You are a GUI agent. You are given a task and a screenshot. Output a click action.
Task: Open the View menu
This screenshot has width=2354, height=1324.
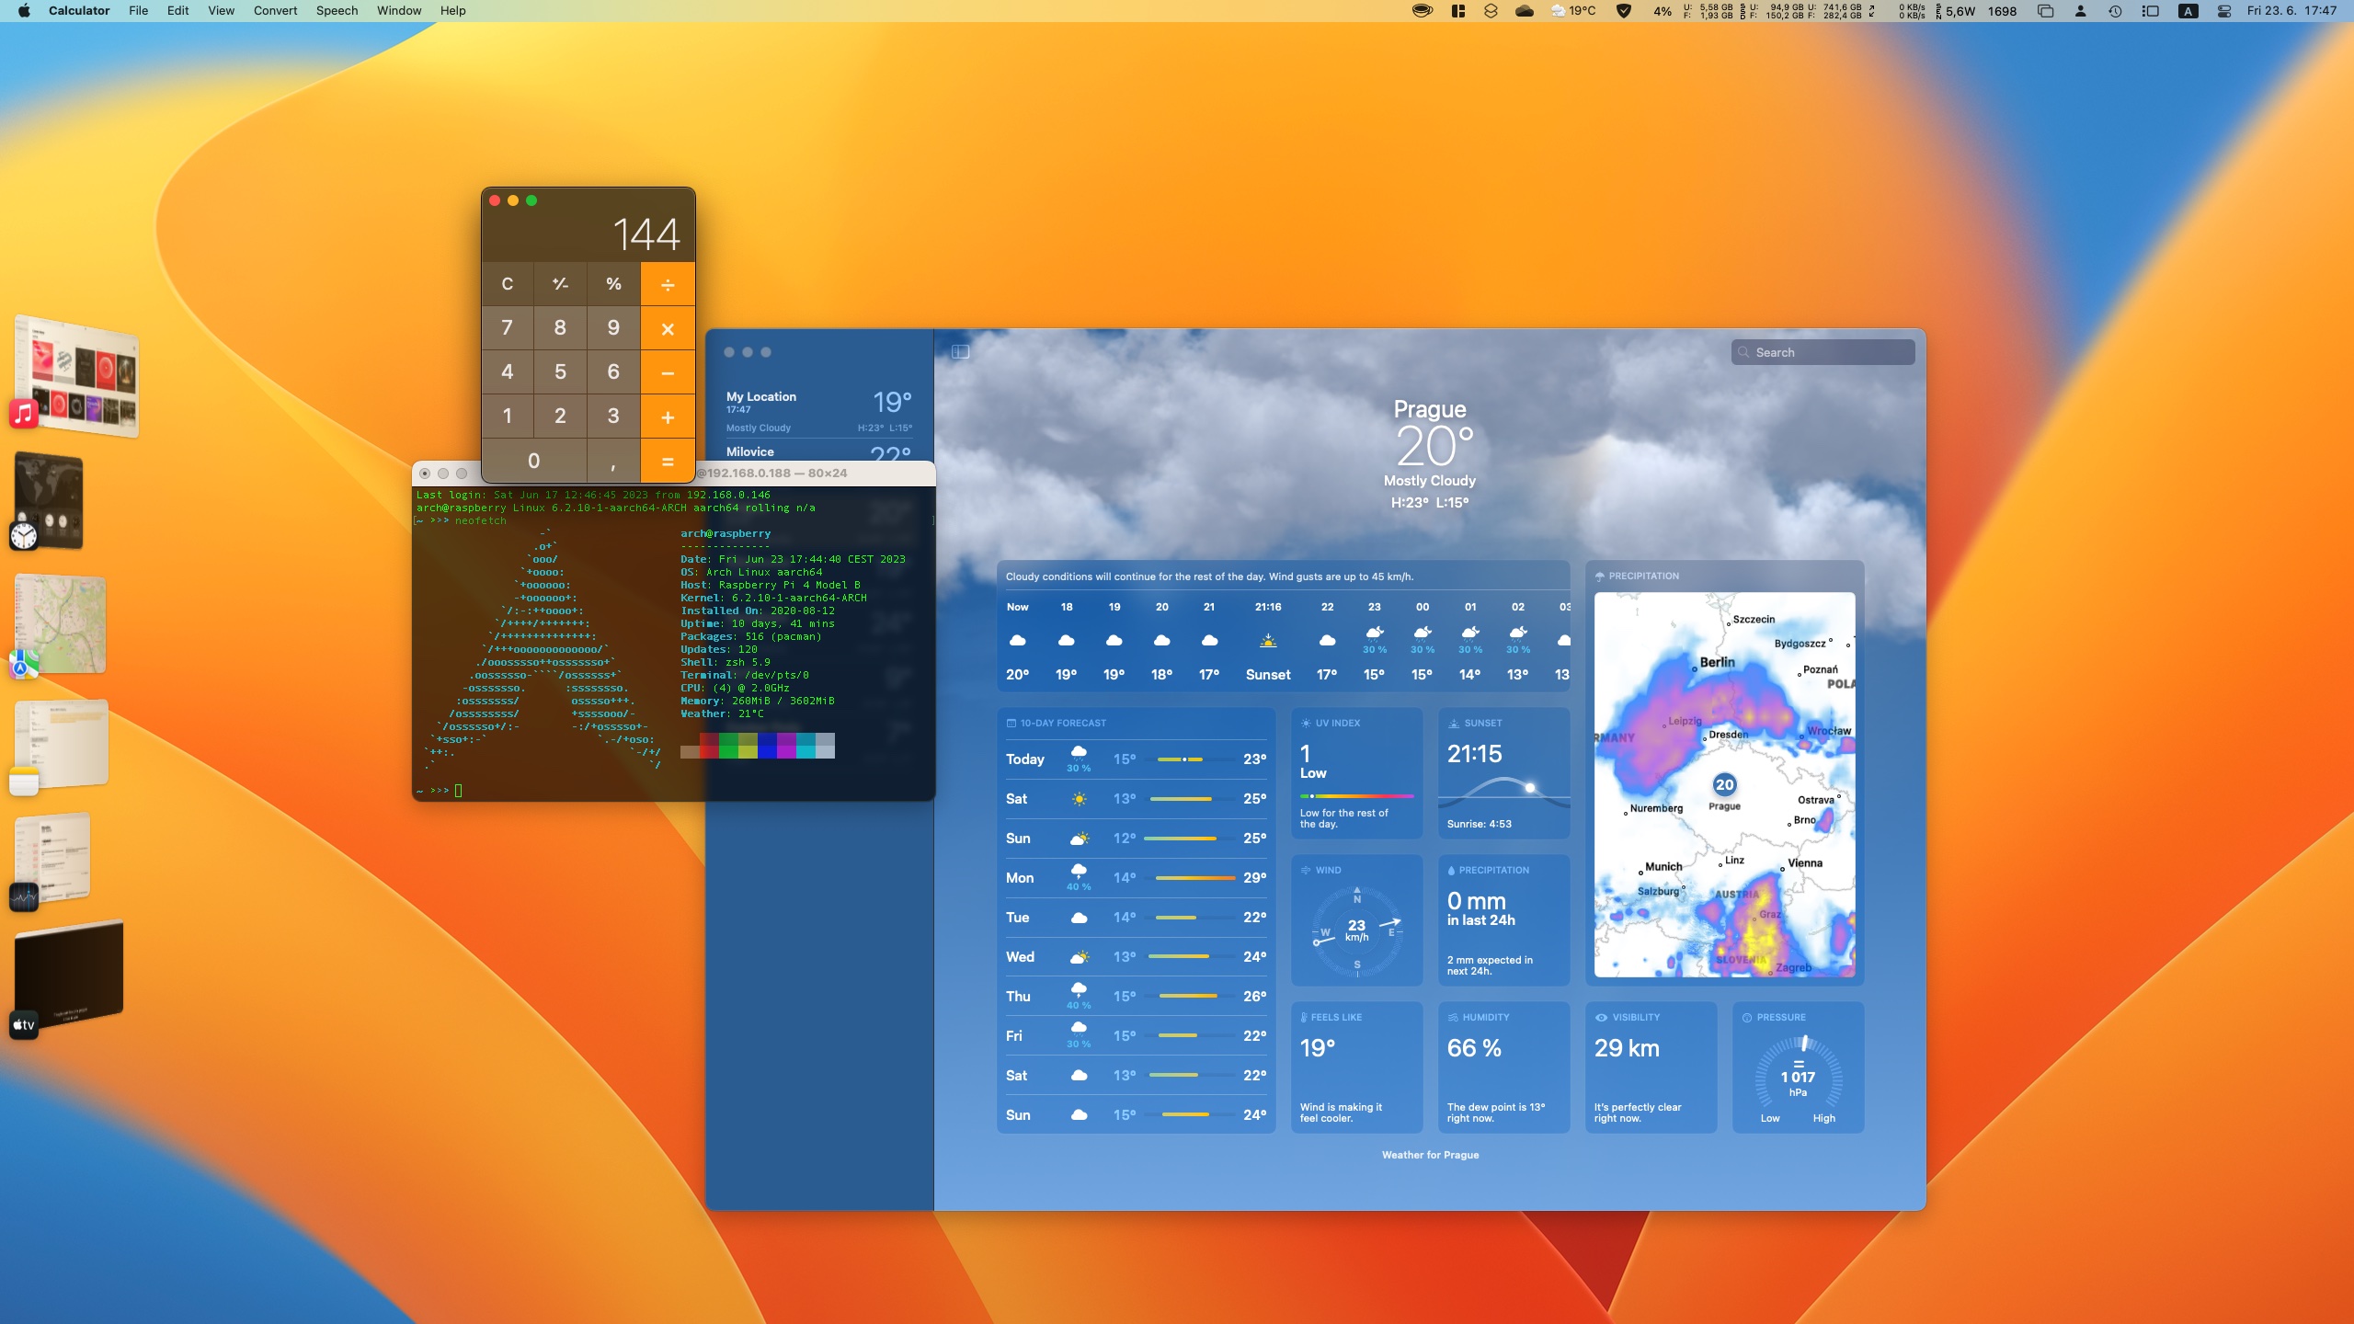pos(221,11)
